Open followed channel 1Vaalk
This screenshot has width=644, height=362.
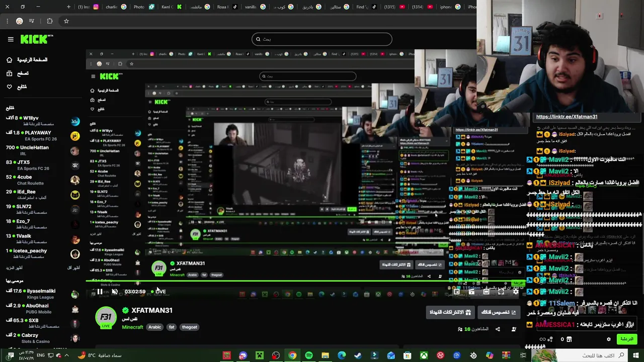coord(43,239)
